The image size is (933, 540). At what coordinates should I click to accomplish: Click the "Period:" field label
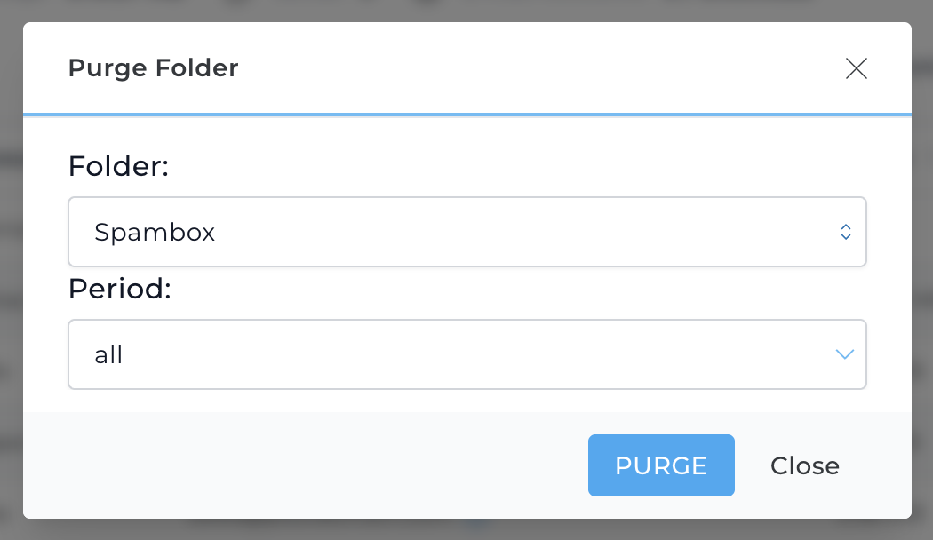click(x=119, y=289)
